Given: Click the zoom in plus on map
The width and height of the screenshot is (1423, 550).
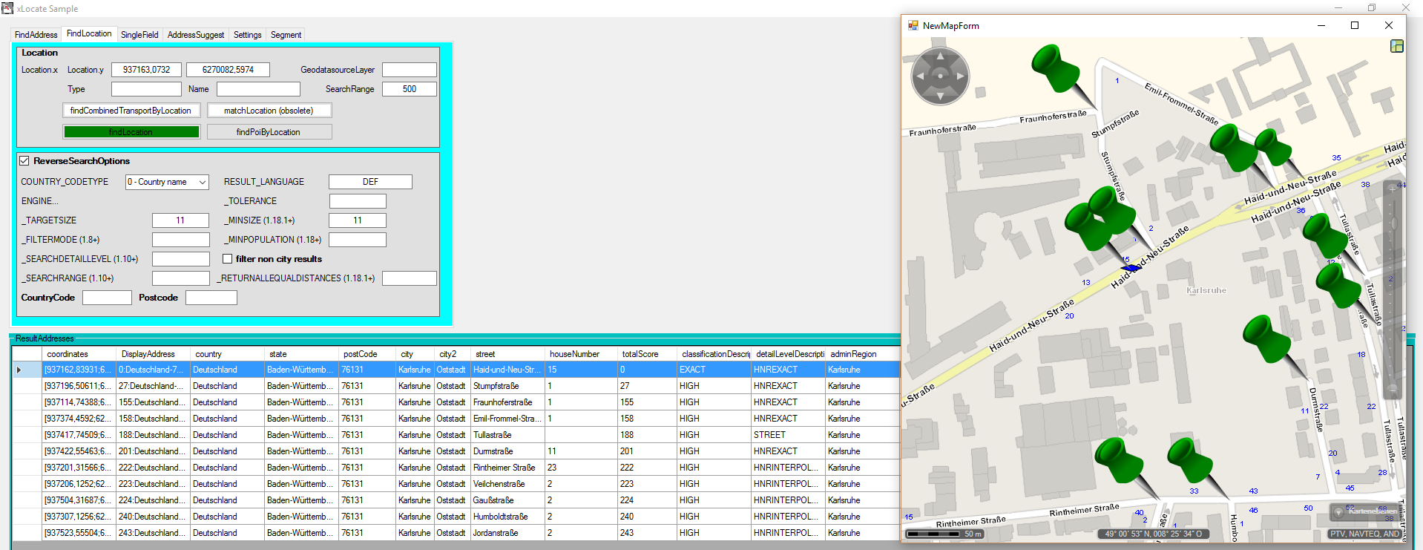Looking at the screenshot, I should pyautogui.click(x=1393, y=189).
